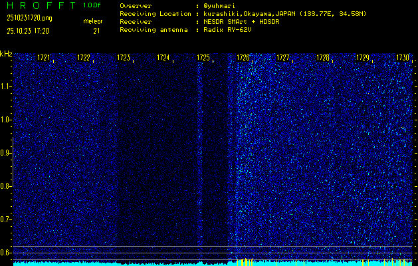Click the Recviving antenna label
Viewport: 418px width, 266px height.
(154, 30)
